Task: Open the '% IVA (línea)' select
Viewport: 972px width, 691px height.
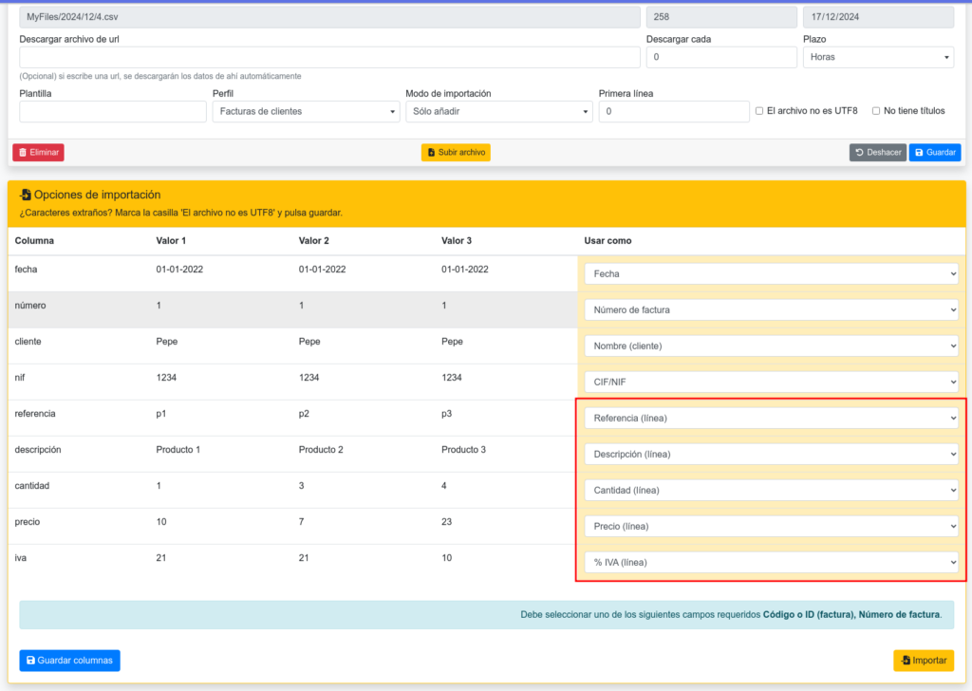Action: pyautogui.click(x=771, y=563)
